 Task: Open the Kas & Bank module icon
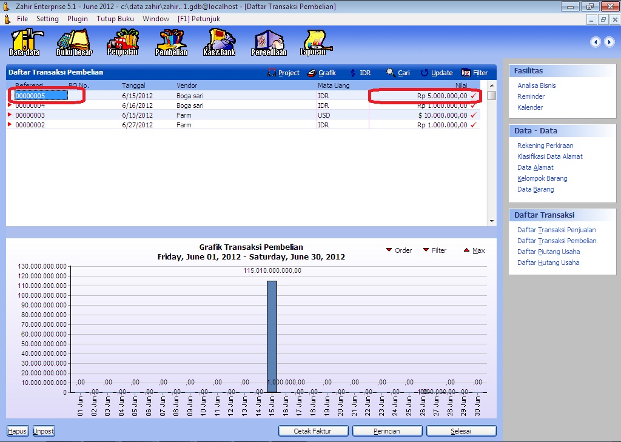pos(220,42)
